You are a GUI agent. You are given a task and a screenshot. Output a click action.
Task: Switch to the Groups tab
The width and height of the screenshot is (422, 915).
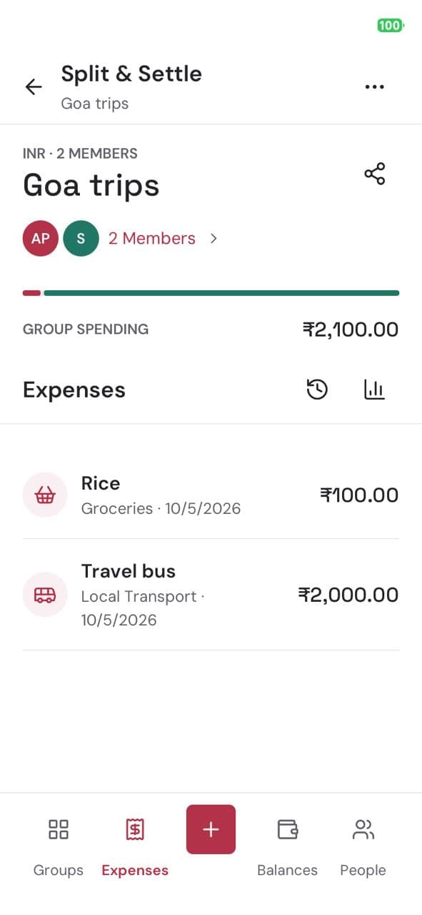tap(59, 848)
